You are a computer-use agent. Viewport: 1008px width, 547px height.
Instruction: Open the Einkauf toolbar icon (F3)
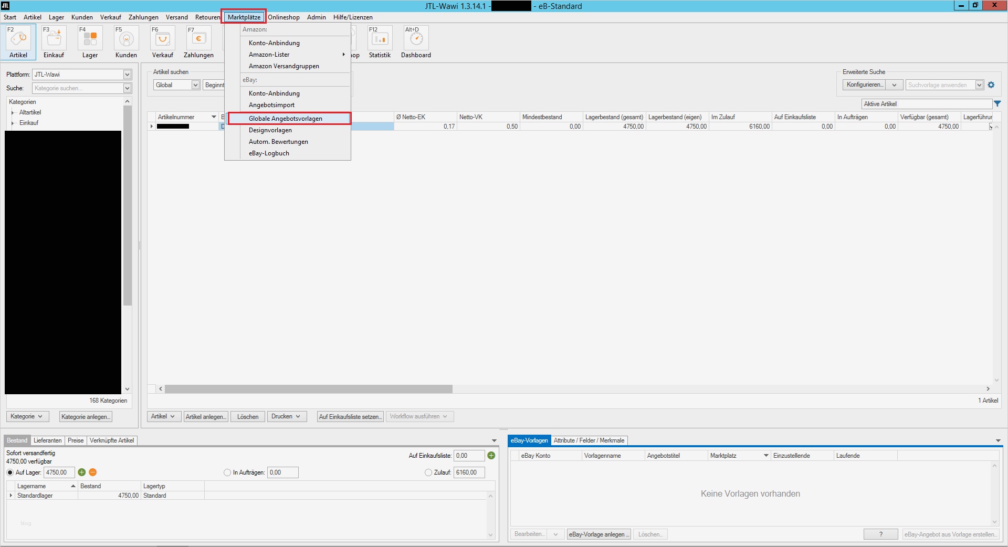pos(54,42)
